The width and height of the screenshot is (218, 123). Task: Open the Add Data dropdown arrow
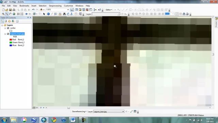click(44, 10)
